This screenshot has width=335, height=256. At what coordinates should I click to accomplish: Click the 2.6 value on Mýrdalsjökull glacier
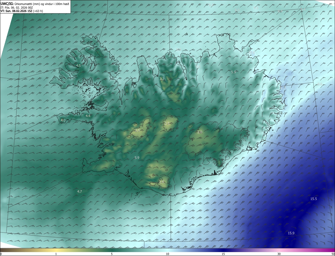[x=162, y=182]
